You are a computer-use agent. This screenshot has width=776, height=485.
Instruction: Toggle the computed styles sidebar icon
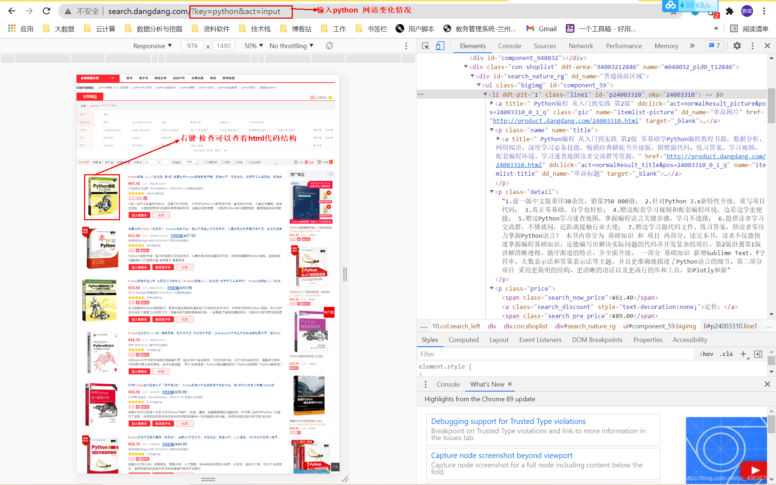coord(758,354)
